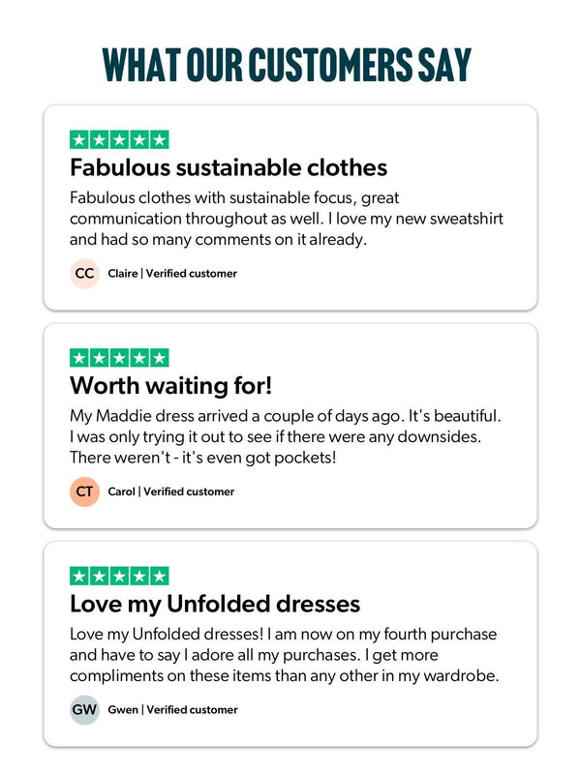
Task: Click Gwen's GW avatar icon
Action: [x=85, y=710]
